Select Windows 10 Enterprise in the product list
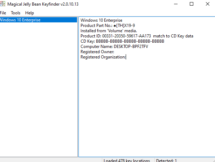 (x=39, y=20)
